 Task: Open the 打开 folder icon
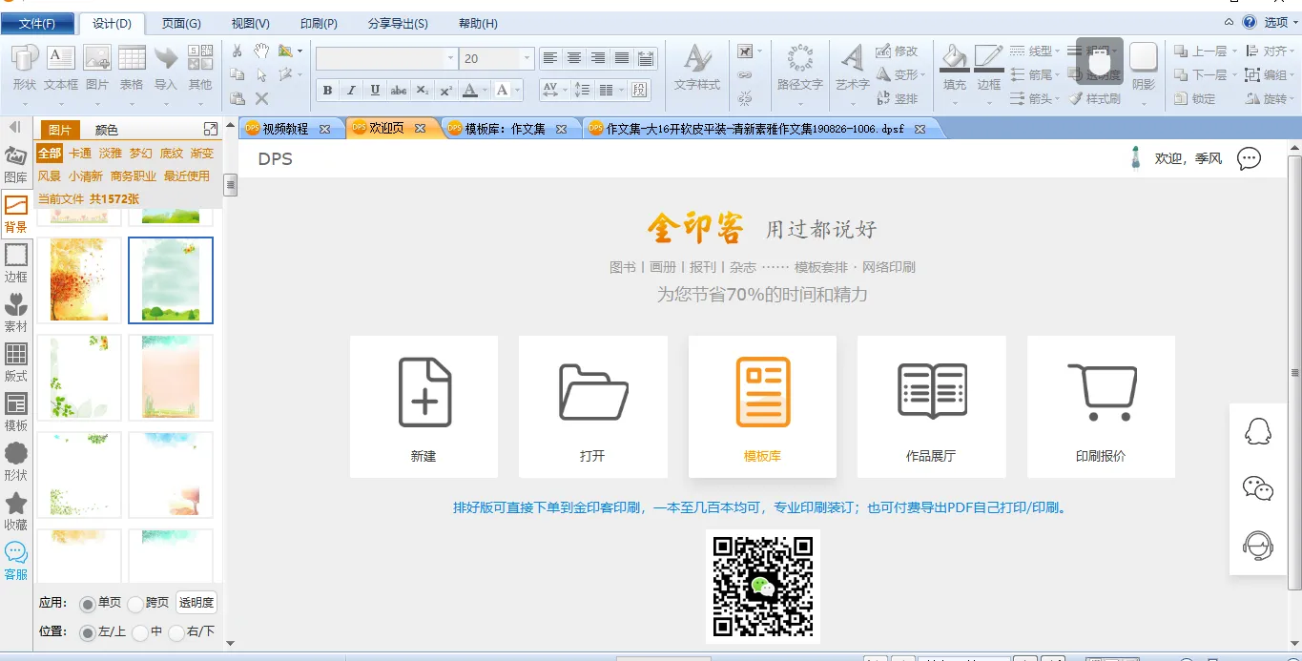click(x=592, y=392)
